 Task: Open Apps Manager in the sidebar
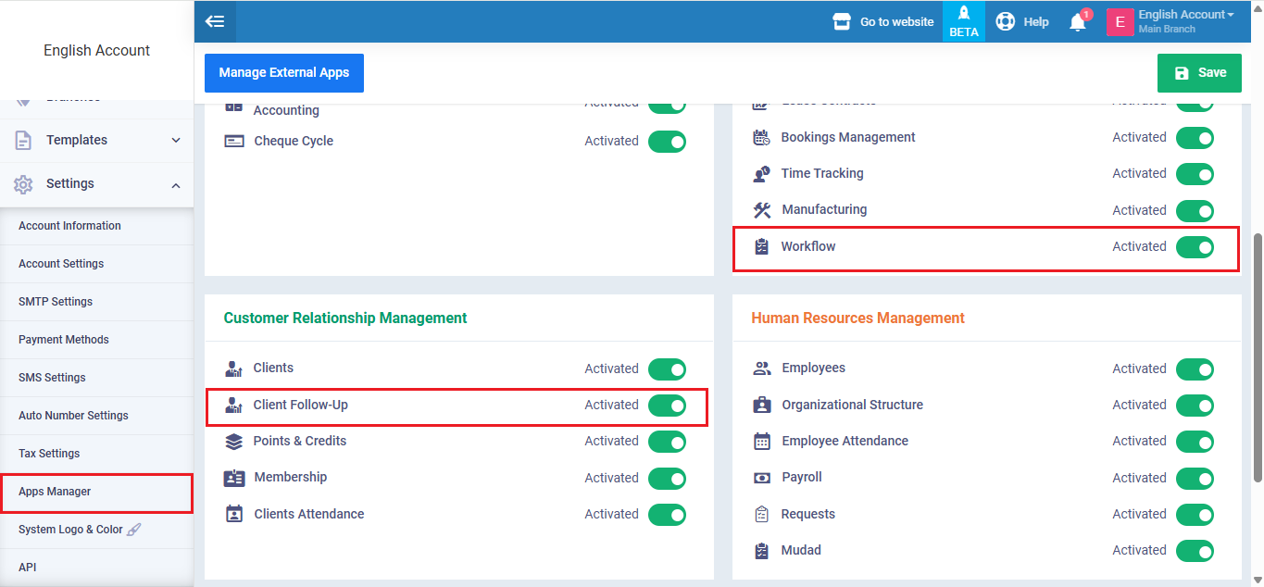pos(56,492)
